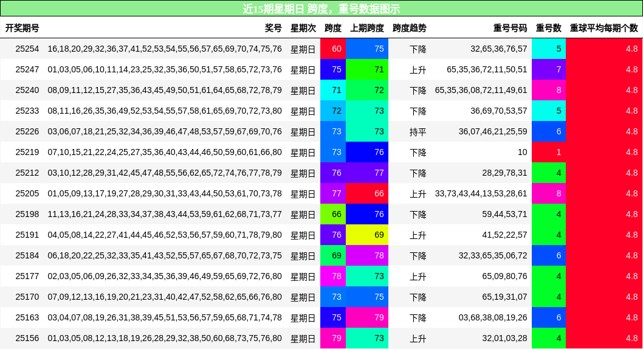This screenshot has width=643, height=349.
Task: Click the repeat numbers 33,73,43,44,13,53,28,61
Action: coord(481,193)
